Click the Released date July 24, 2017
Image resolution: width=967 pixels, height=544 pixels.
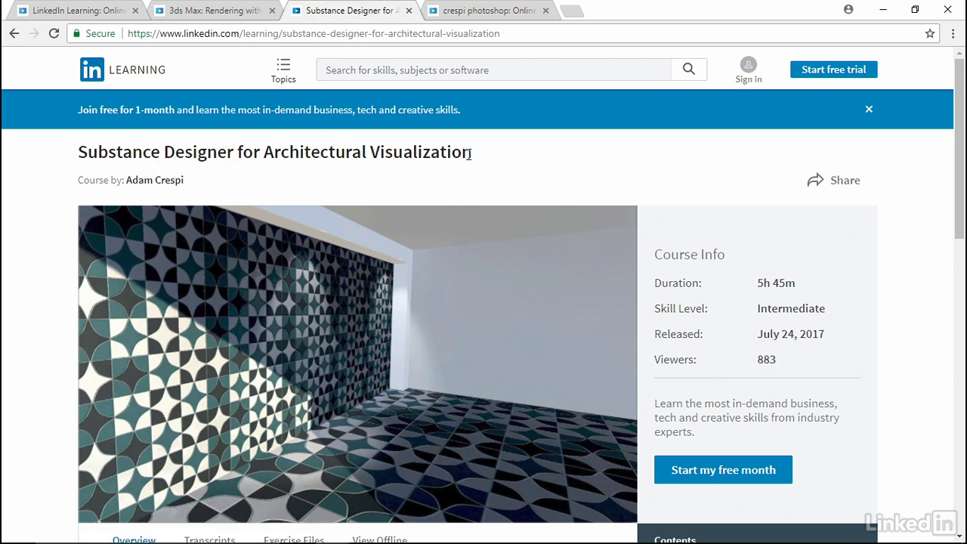(790, 334)
